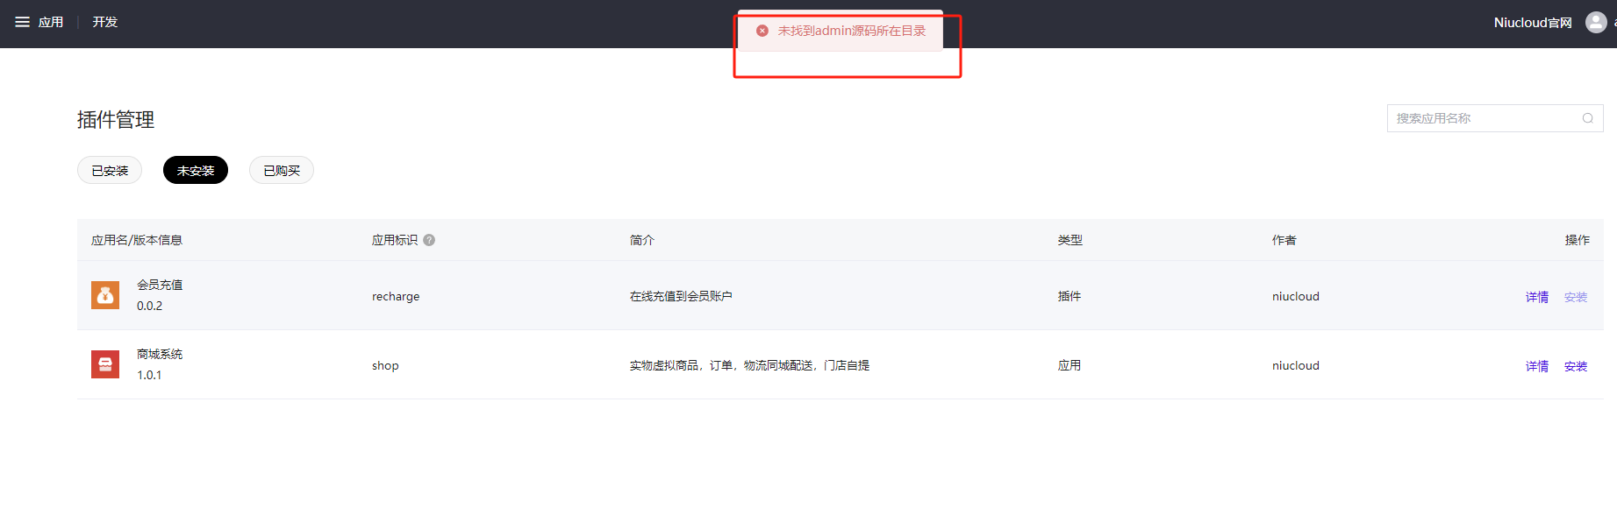The image size is (1617, 508).
Task: Click the 未找到admin源码所在目录 error message
Action: pyautogui.click(x=852, y=31)
